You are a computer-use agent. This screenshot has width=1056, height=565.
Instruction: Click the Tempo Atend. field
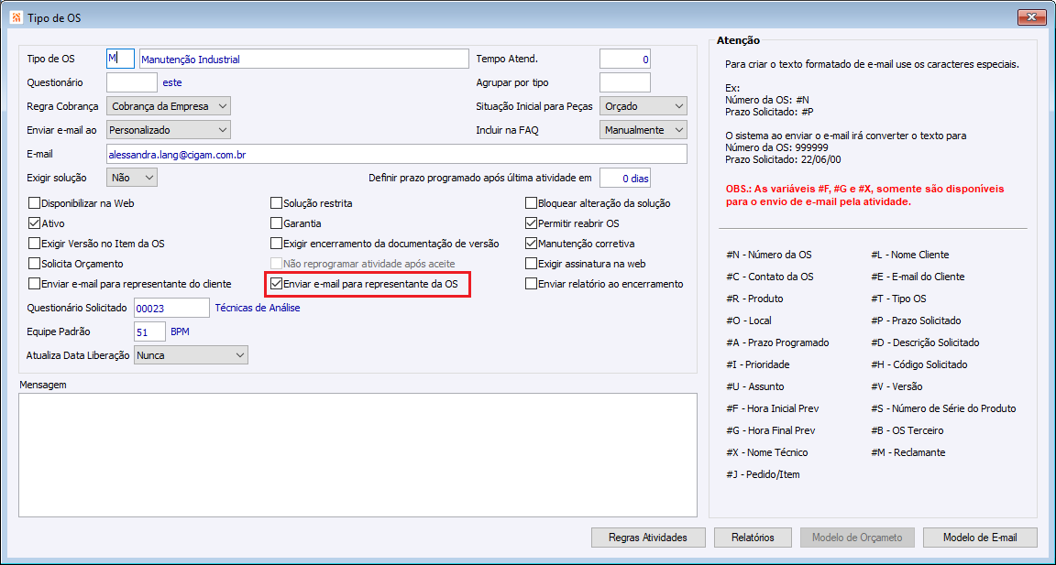pyautogui.click(x=625, y=59)
